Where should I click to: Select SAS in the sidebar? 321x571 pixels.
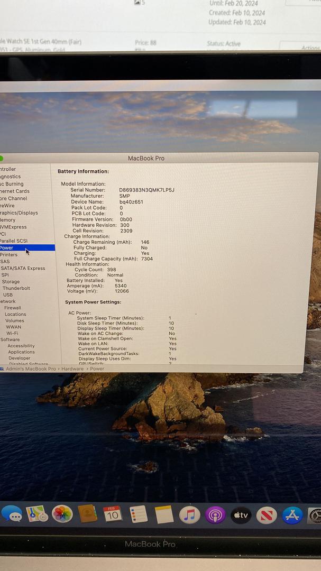click(5, 262)
